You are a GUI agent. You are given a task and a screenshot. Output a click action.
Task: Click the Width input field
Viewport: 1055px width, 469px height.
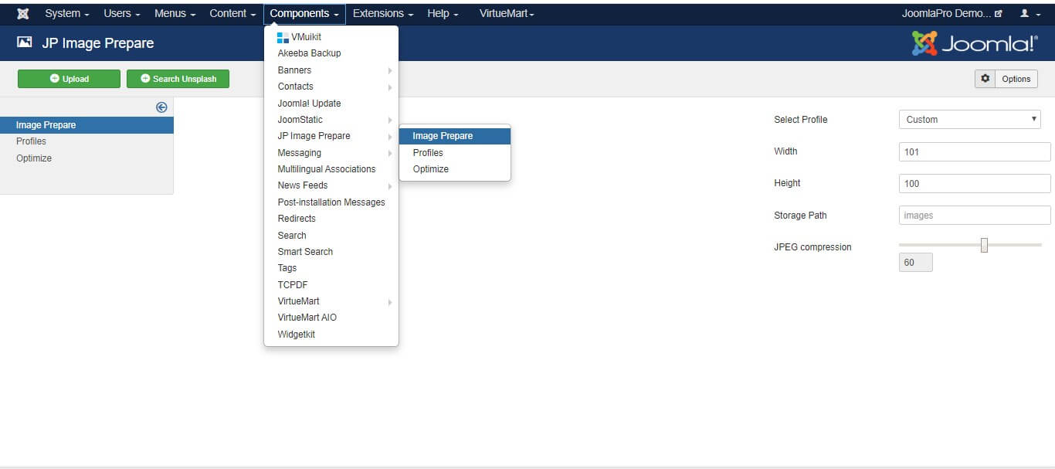(975, 152)
